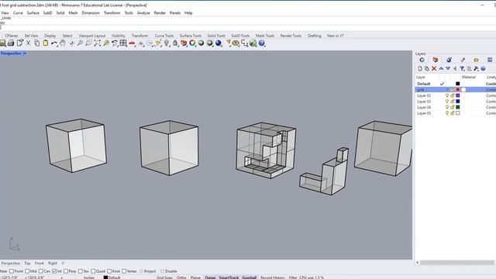Switch to the Front viewport tab

[40, 263]
